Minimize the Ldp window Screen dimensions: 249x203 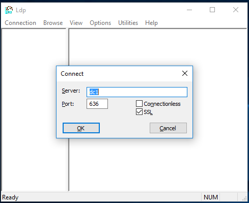click(189, 10)
